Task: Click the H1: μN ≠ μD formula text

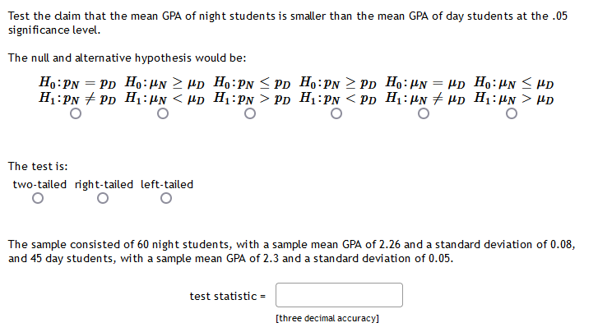Action: tap(424, 99)
